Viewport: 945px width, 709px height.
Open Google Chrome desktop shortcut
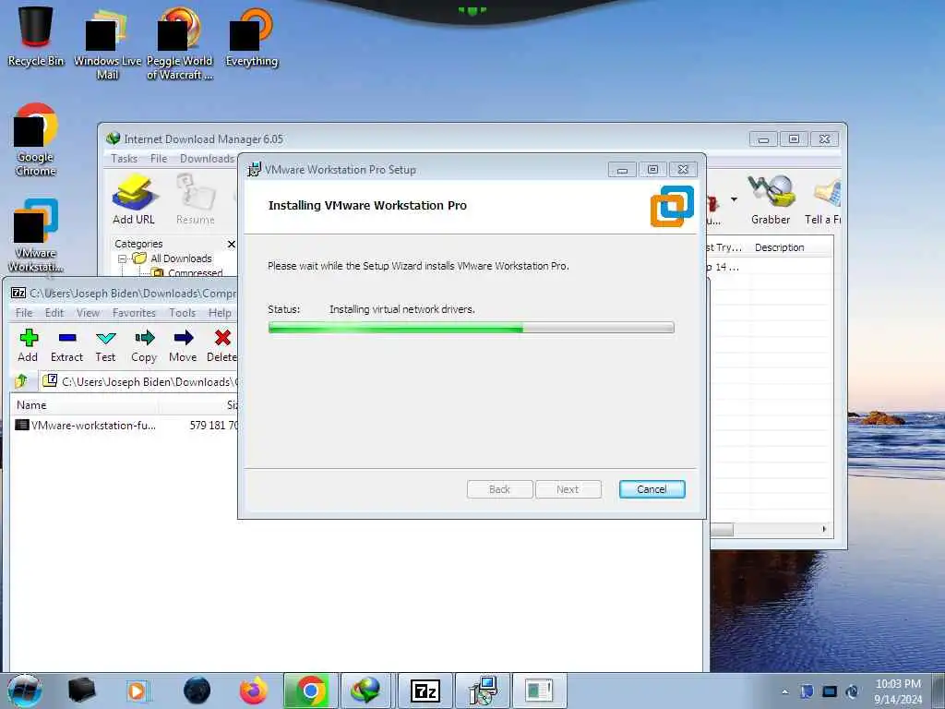(x=36, y=139)
